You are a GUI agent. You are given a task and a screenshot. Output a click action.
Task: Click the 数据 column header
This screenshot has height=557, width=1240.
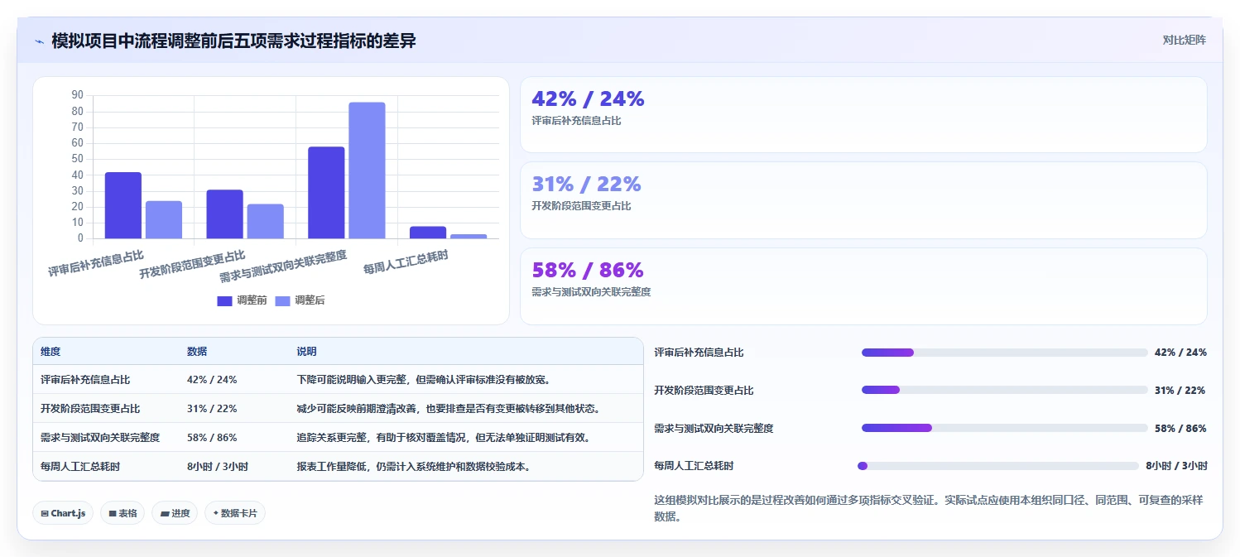point(197,352)
